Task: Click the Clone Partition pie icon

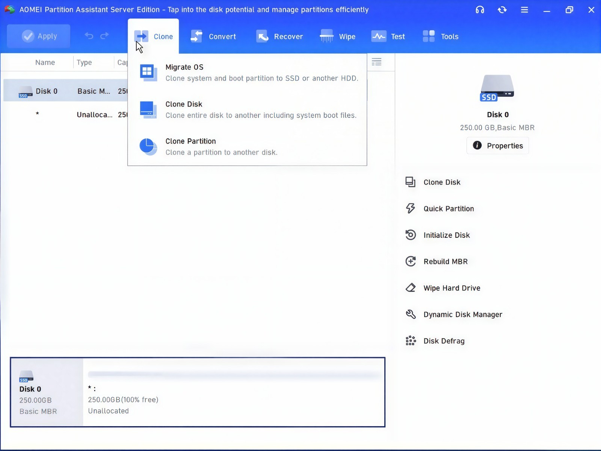Action: (148, 147)
